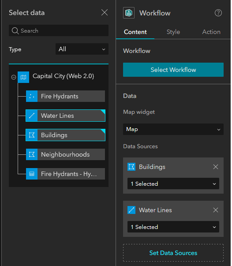
Task: Collapse the Capital City (Web 2.0) tree node
Action: pos(14,77)
